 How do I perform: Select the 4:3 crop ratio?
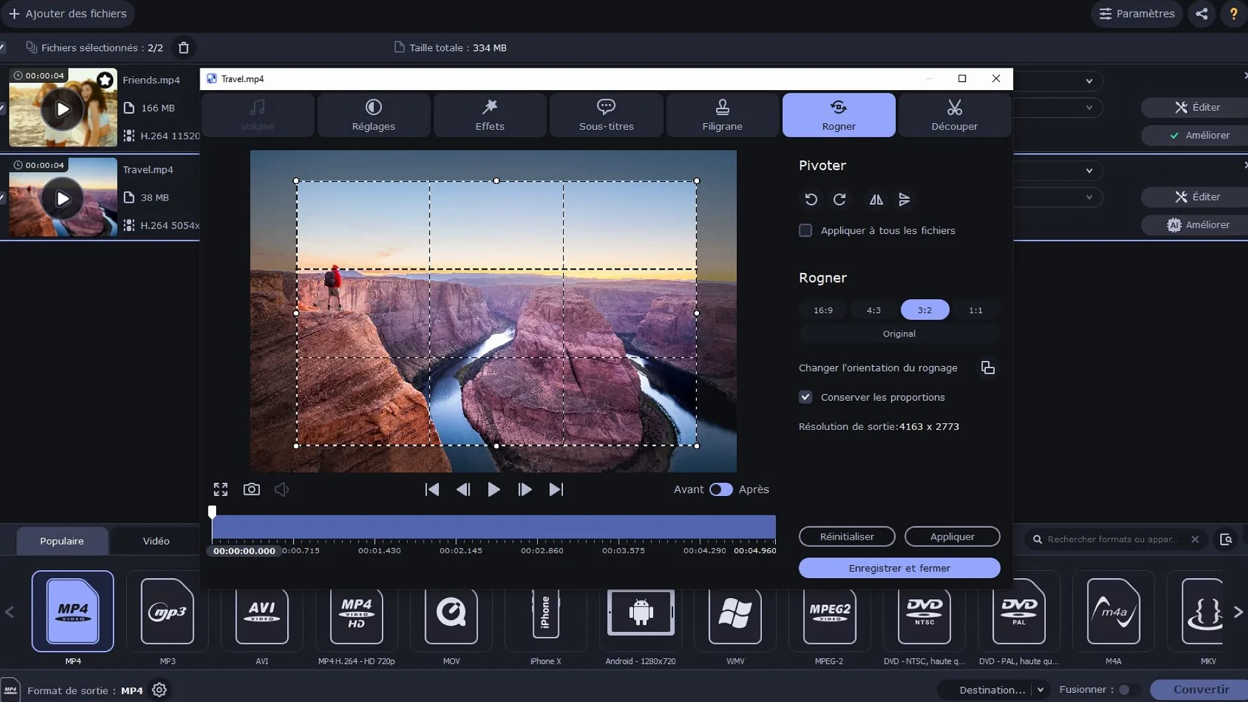point(874,310)
